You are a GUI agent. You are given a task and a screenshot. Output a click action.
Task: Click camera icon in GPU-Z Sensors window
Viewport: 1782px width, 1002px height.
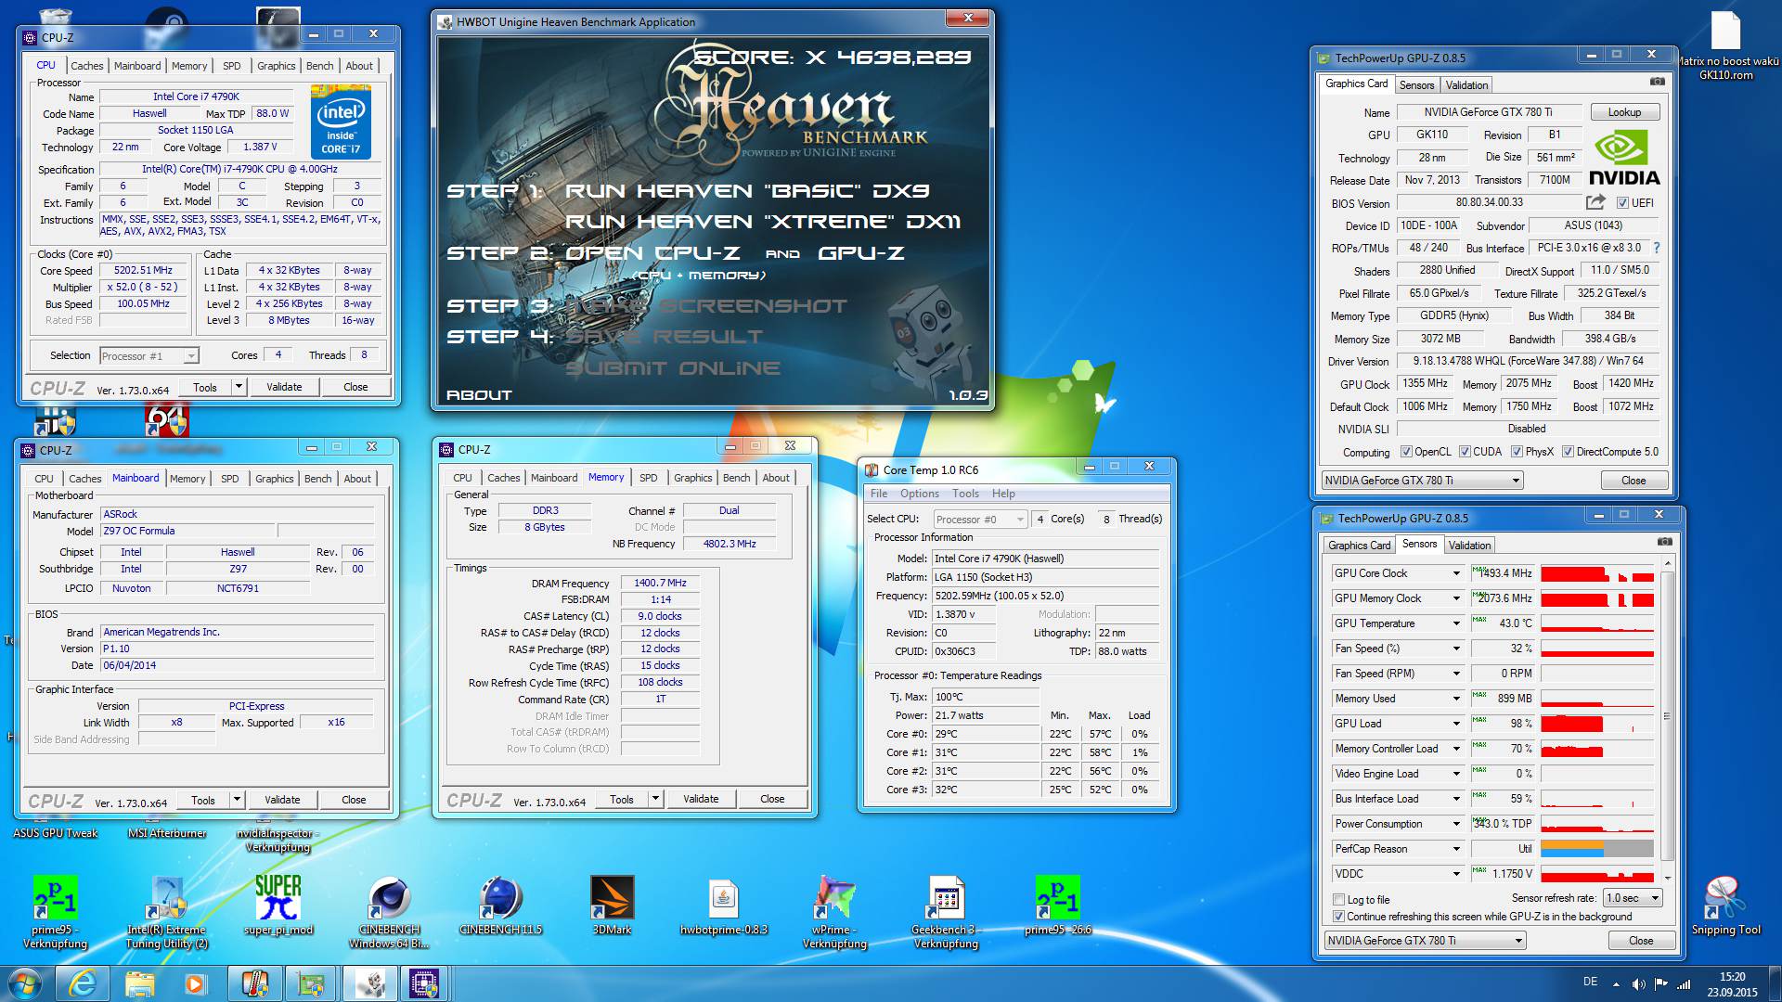1665,542
